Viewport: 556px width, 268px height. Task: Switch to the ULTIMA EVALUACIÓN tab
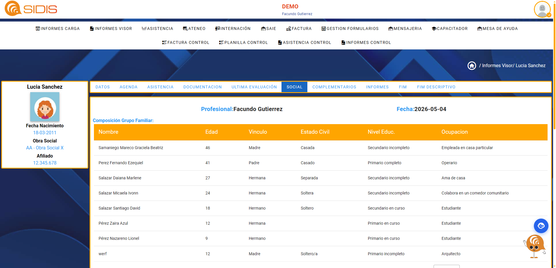coord(254,87)
